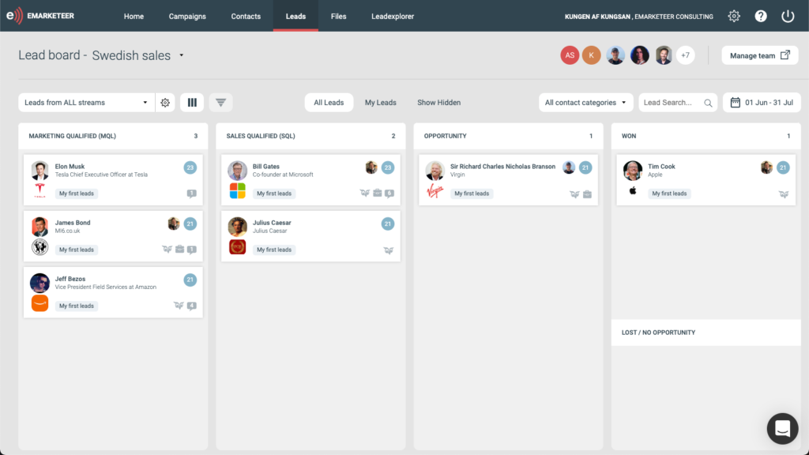Click the orange K team avatar

click(x=591, y=55)
